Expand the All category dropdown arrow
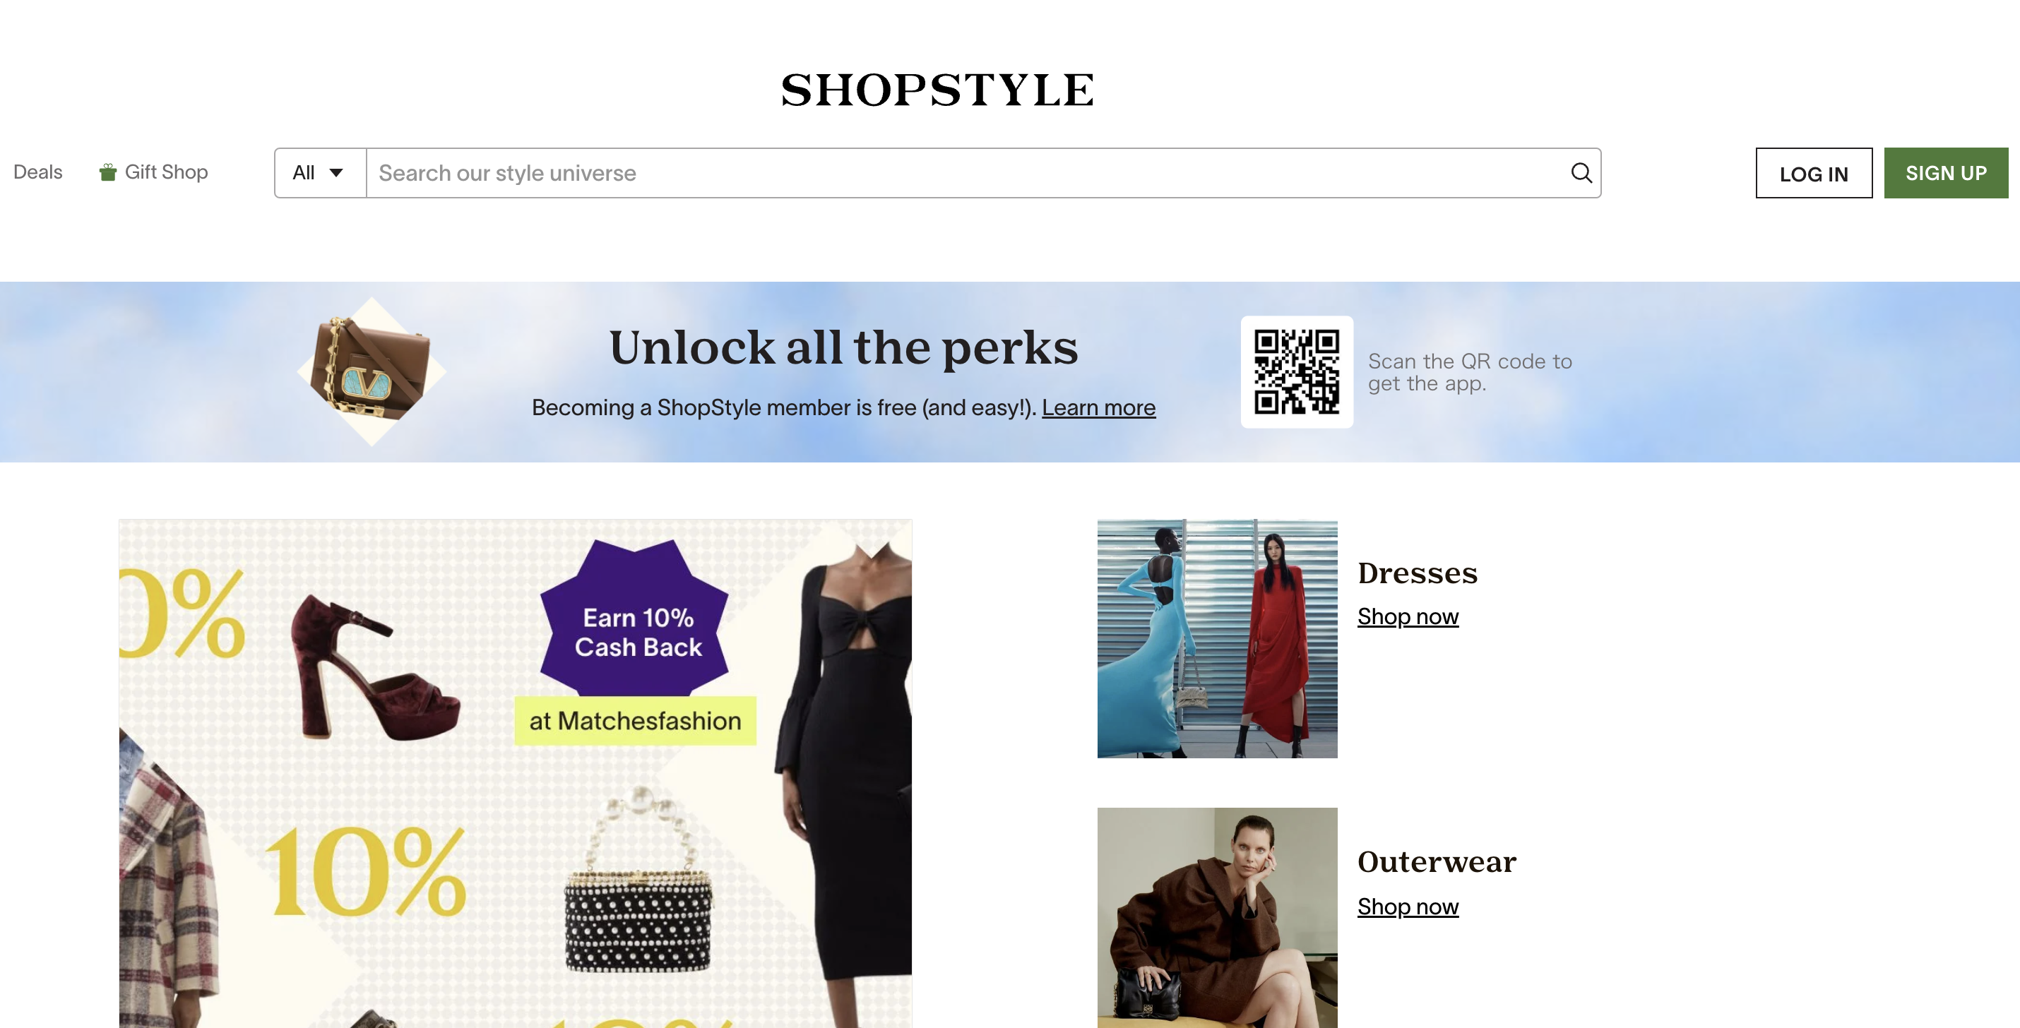This screenshot has width=2020, height=1028. (x=336, y=172)
